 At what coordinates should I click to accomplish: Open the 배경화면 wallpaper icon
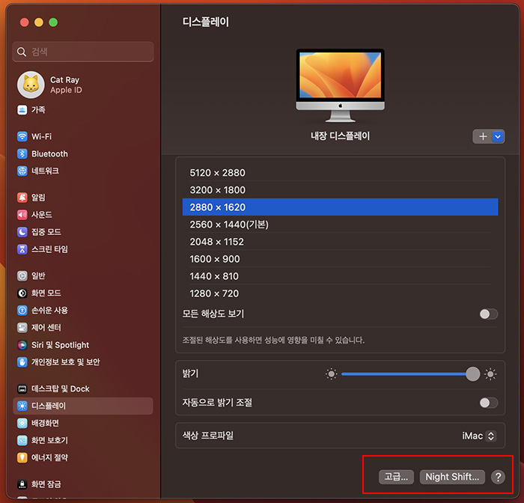click(x=22, y=423)
